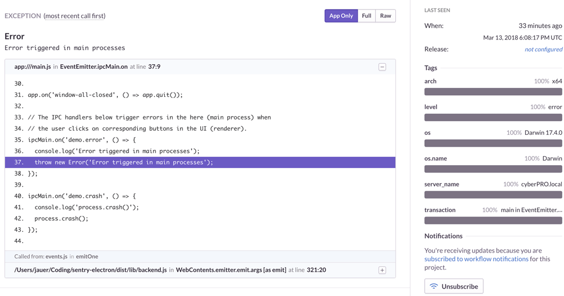
Task: Click the 'x64' tag value
Action: pyautogui.click(x=557, y=81)
